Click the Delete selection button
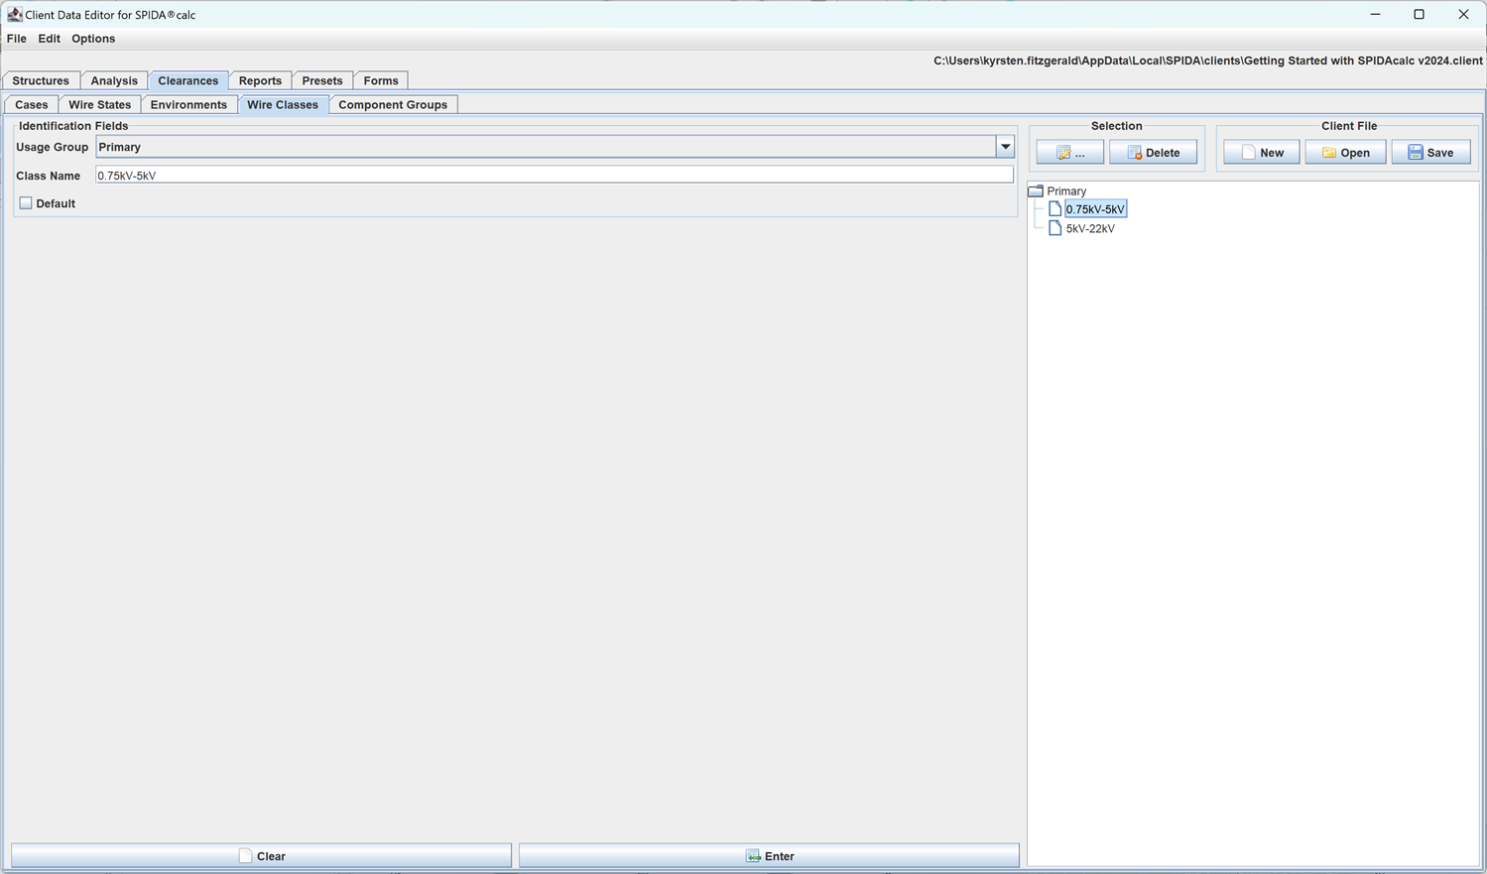1487x874 pixels. pos(1153,153)
